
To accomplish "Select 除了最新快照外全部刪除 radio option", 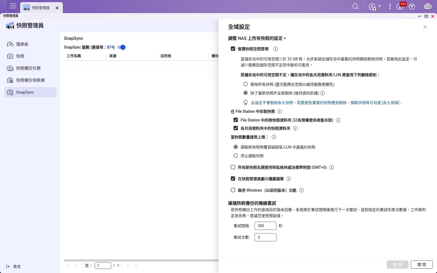I will pyautogui.click(x=246, y=93).
